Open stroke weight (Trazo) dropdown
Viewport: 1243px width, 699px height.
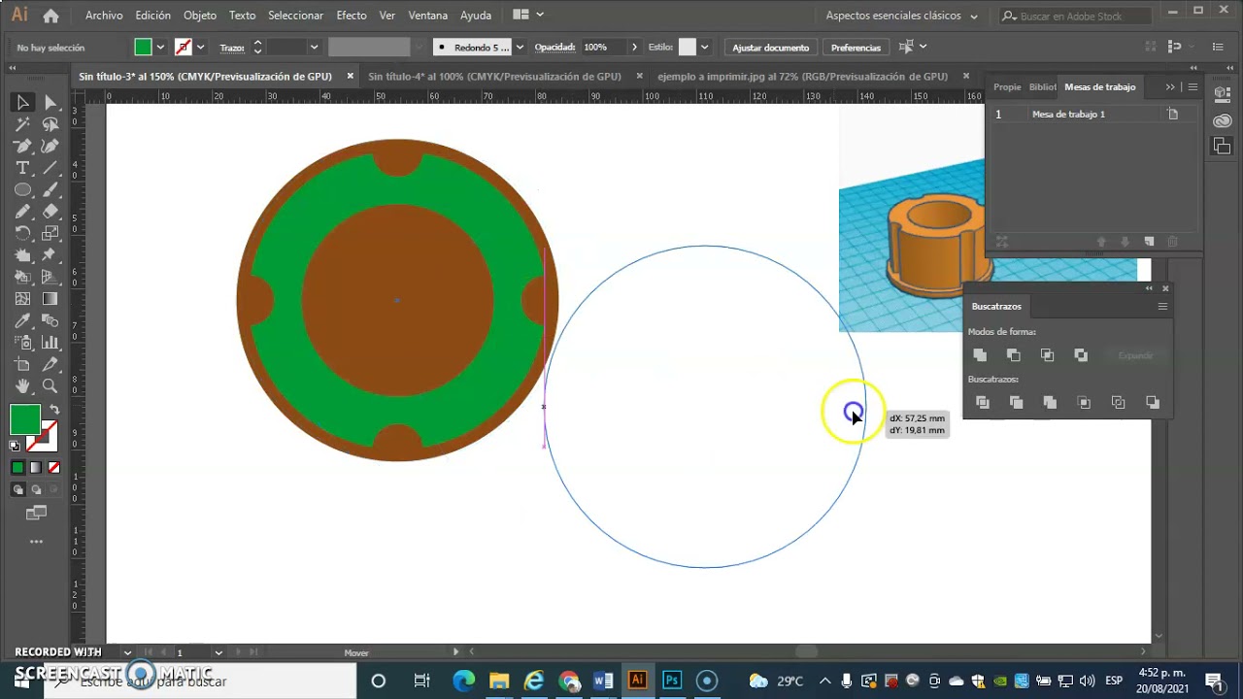(x=314, y=47)
